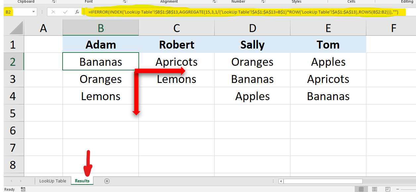Select the Results sheet tab

click(82, 181)
